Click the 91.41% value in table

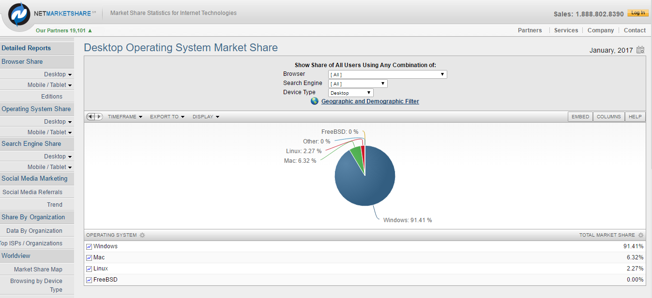tap(633, 246)
